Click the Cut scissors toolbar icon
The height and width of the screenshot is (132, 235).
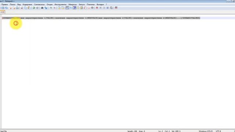click(x=22, y=8)
